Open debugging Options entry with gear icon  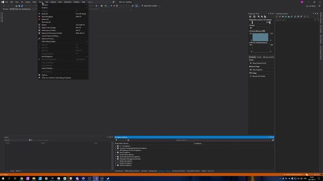click(x=63, y=75)
